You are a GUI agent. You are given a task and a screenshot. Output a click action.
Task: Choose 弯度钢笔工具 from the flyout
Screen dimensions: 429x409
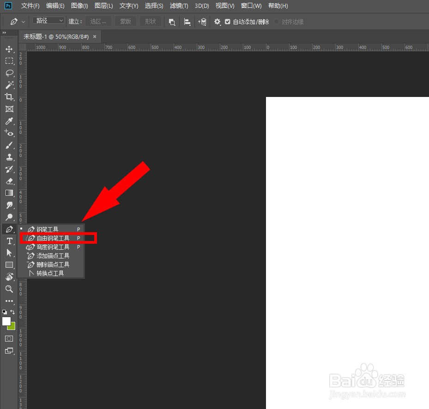click(51, 247)
